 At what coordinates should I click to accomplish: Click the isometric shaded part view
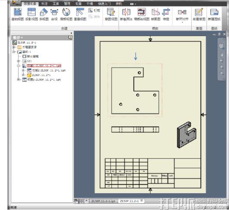point(186,135)
